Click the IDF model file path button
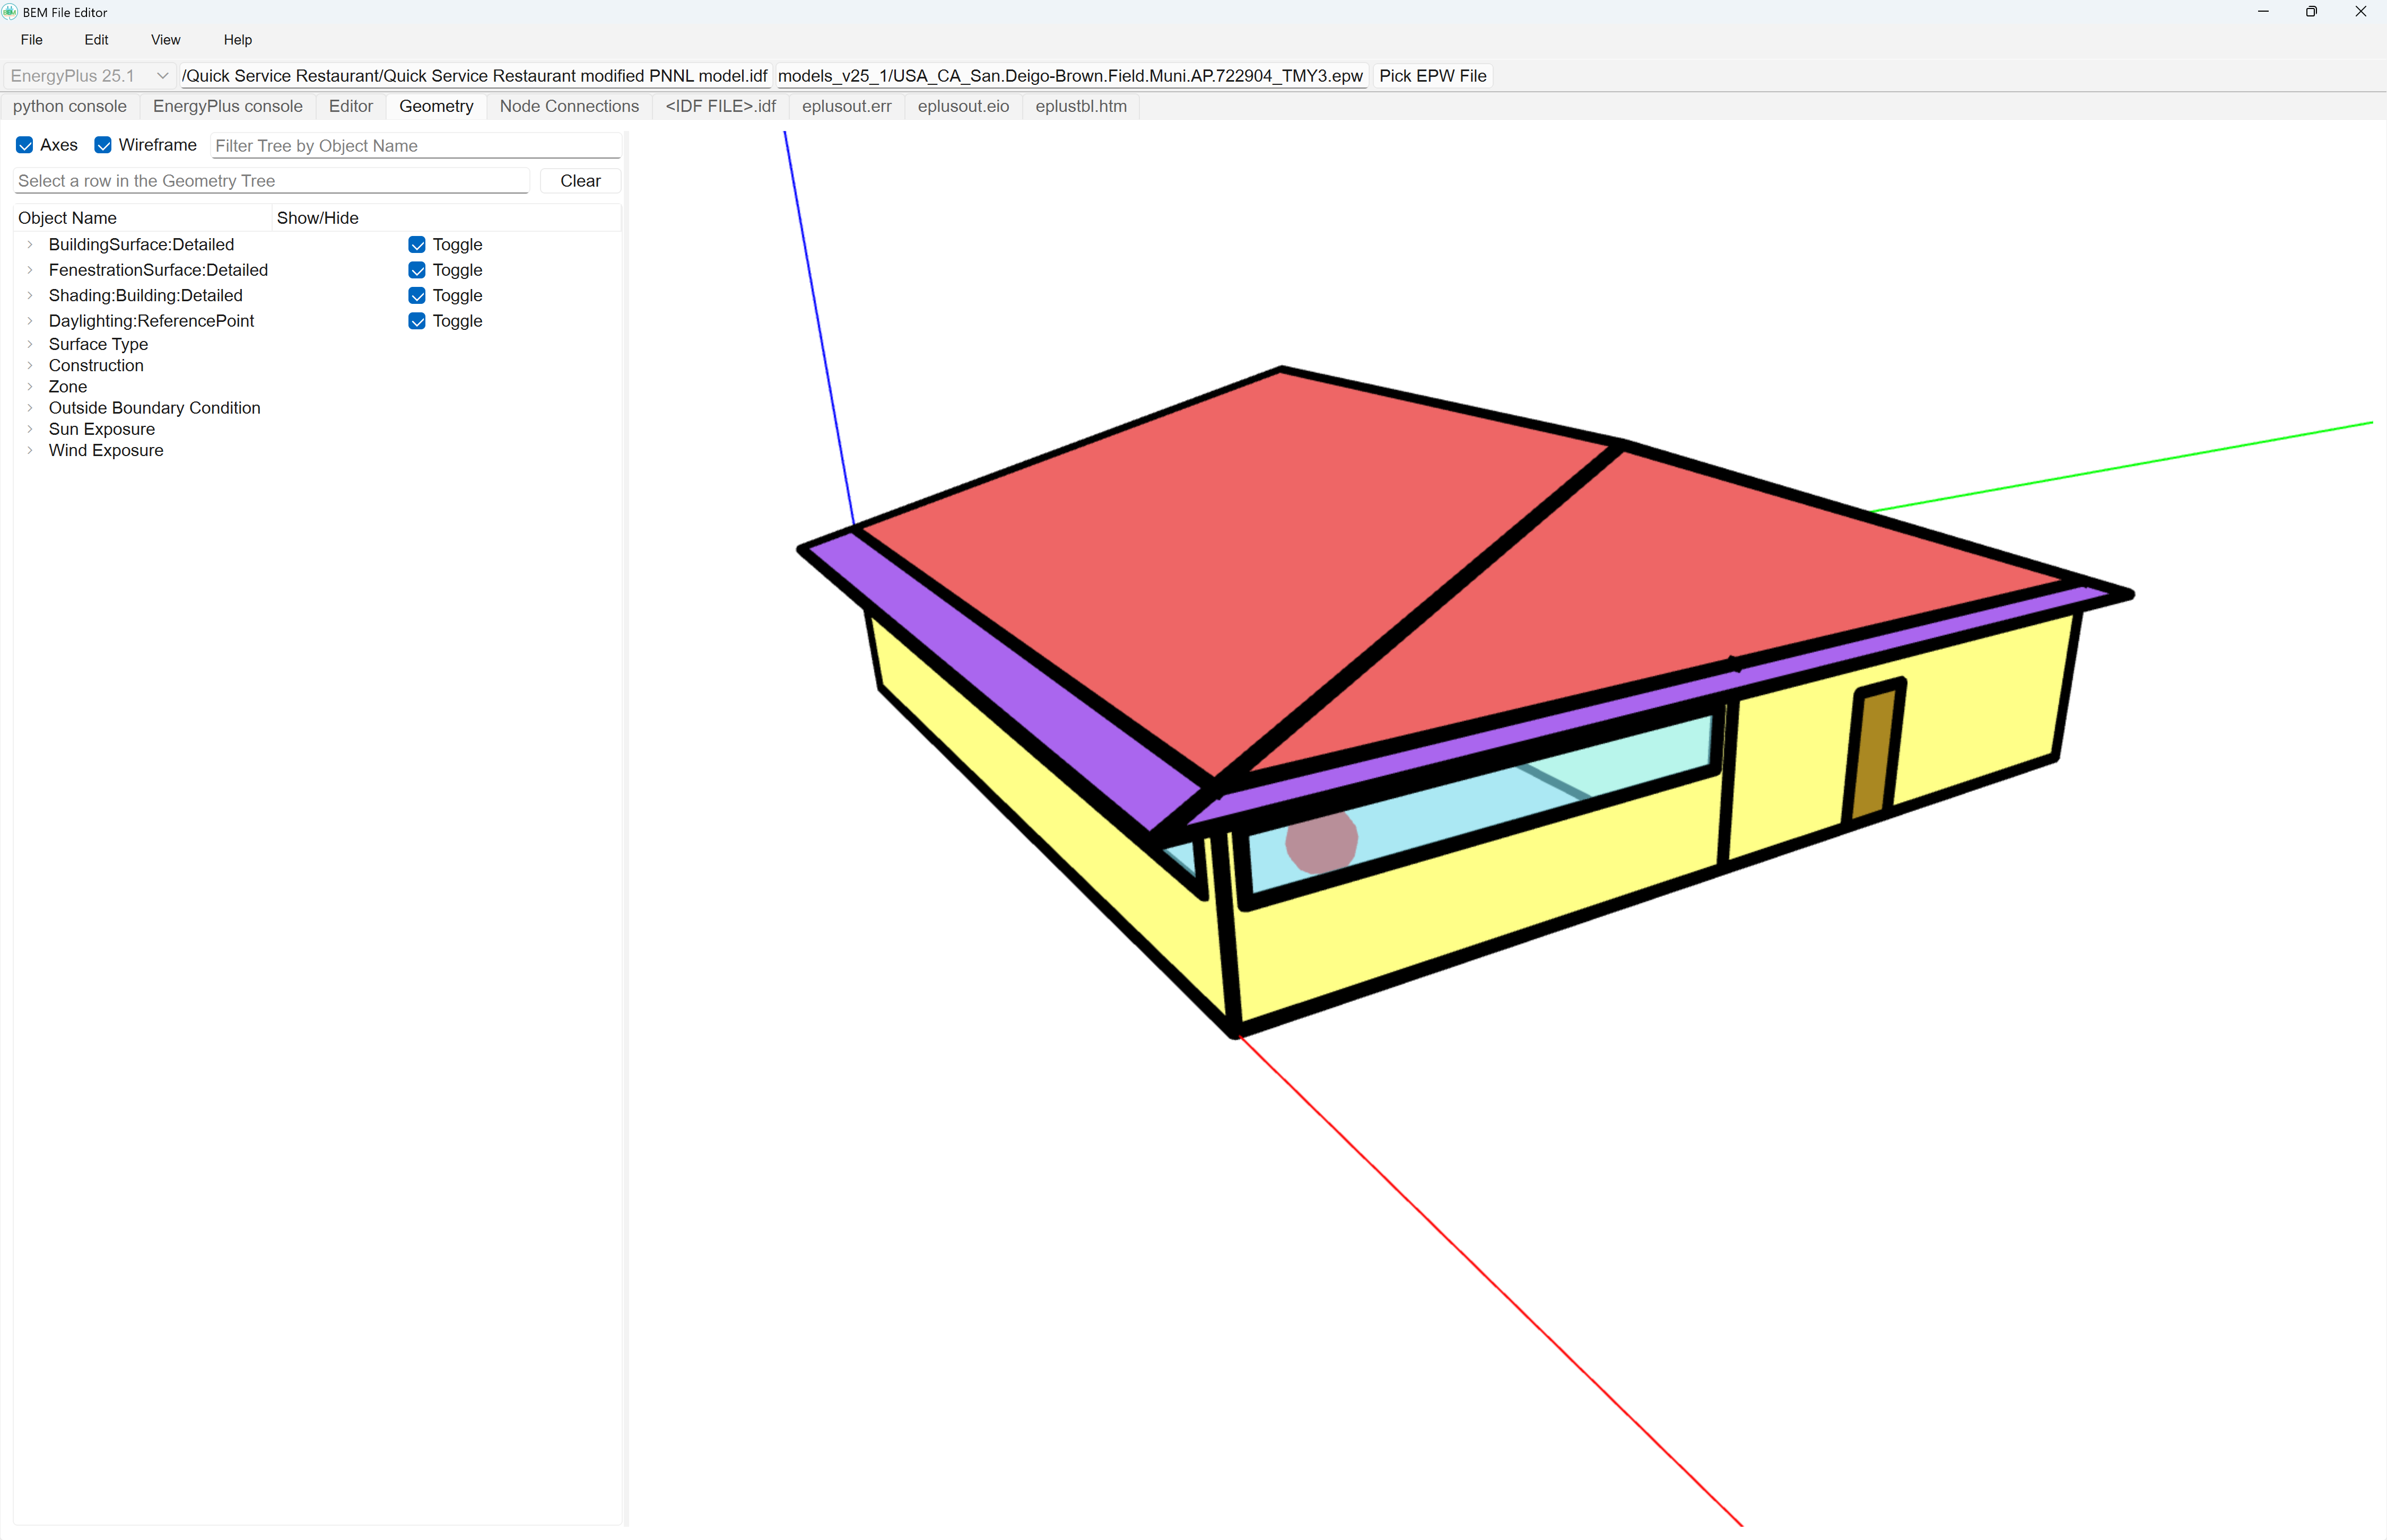 (475, 76)
